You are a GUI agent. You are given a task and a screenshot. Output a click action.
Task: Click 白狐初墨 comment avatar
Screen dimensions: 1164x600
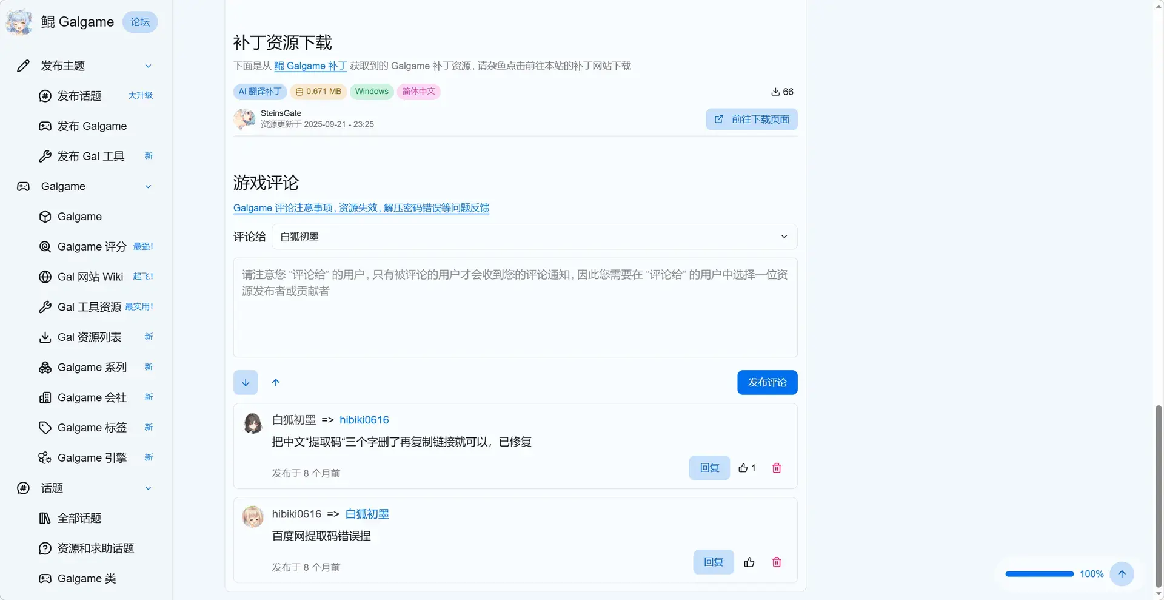click(x=253, y=423)
